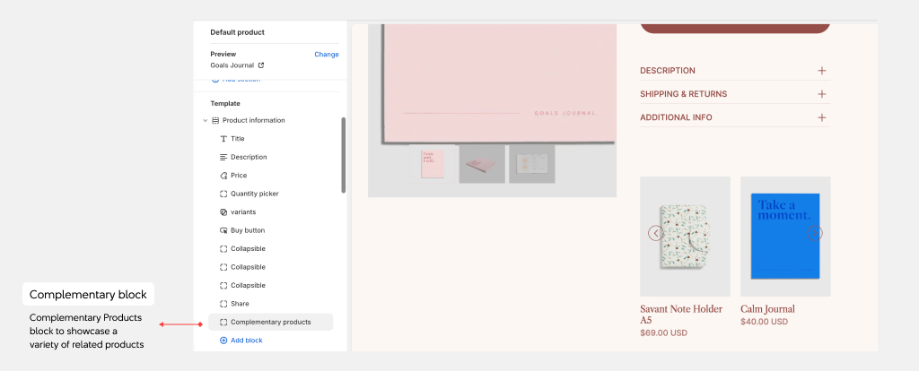Click the previous arrow on product carousel
919x371 pixels.
(655, 233)
